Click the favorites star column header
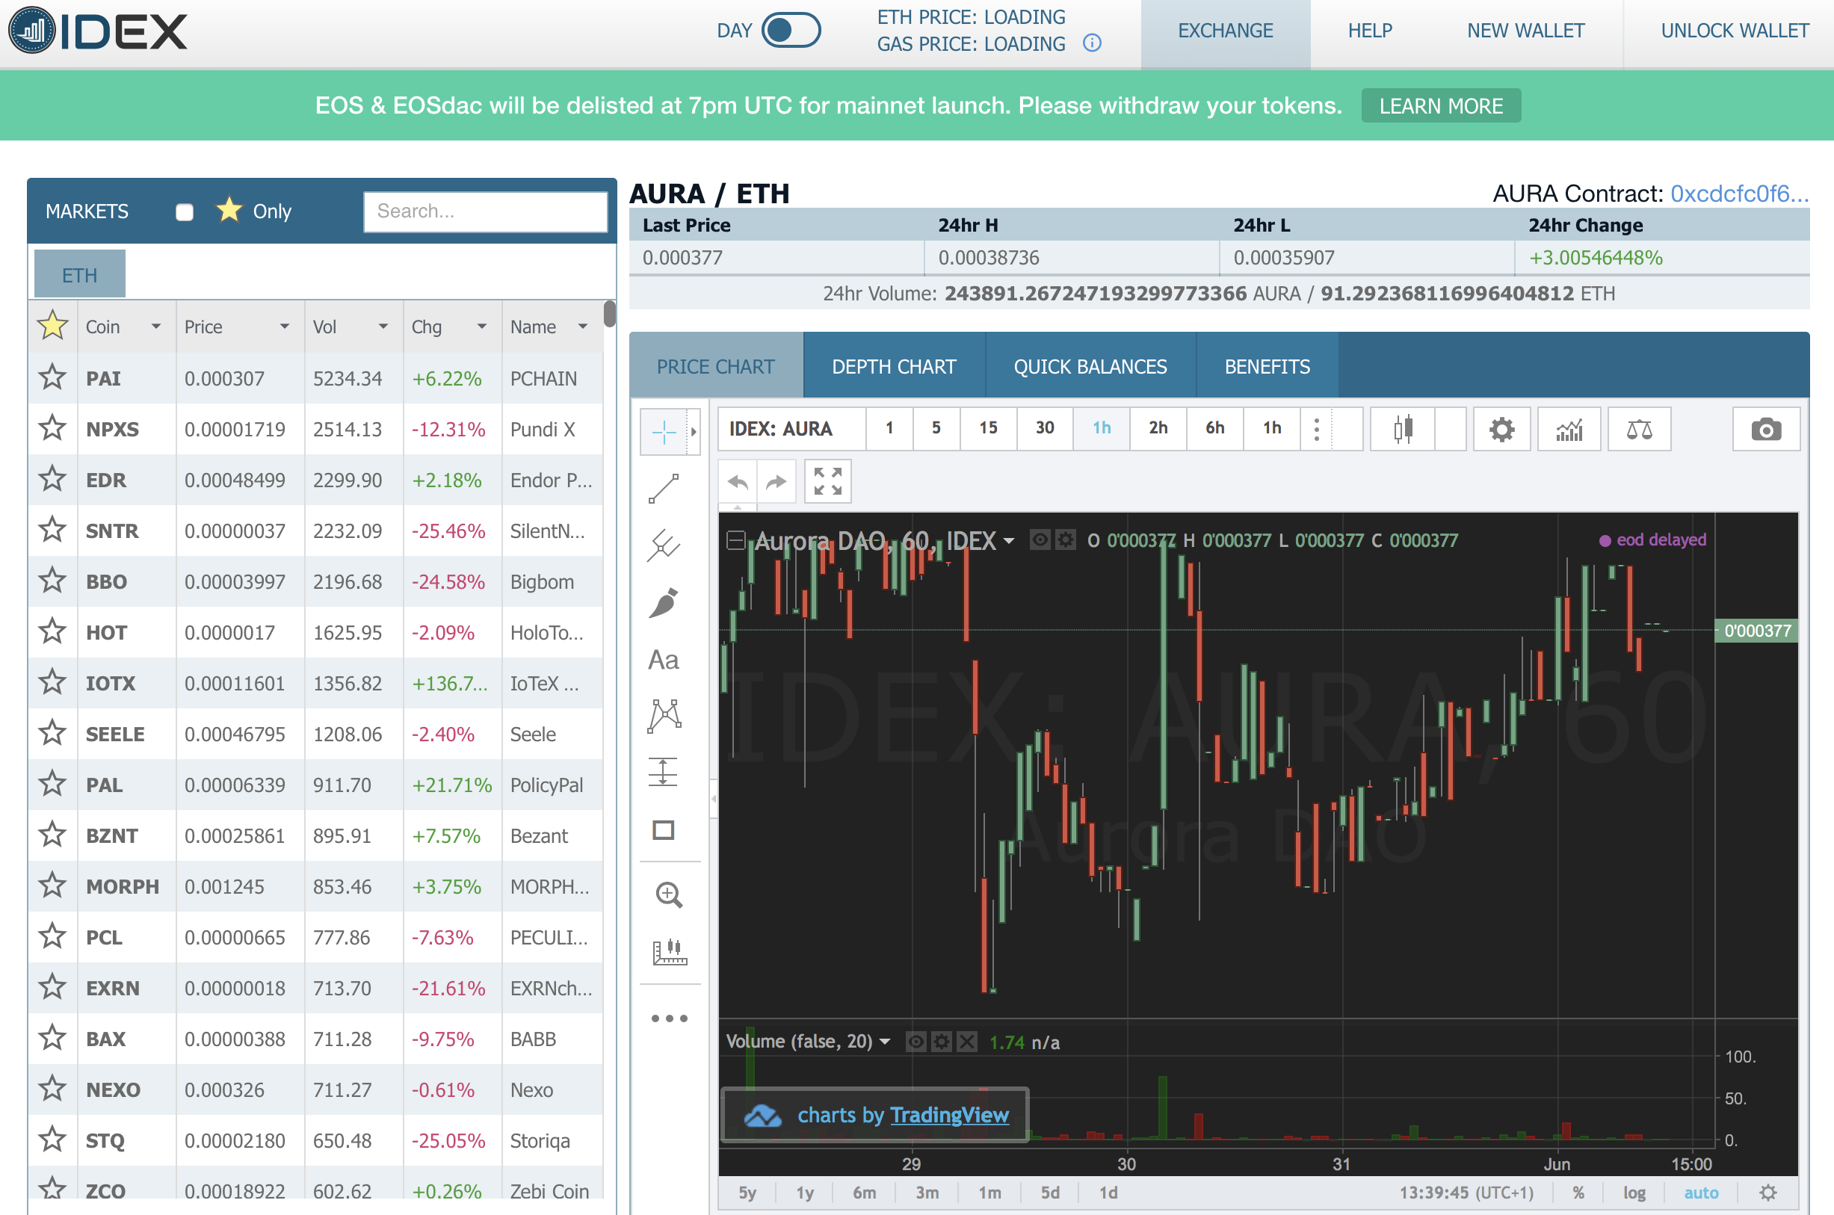Screen dimensions: 1834x1215 [x=52, y=327]
